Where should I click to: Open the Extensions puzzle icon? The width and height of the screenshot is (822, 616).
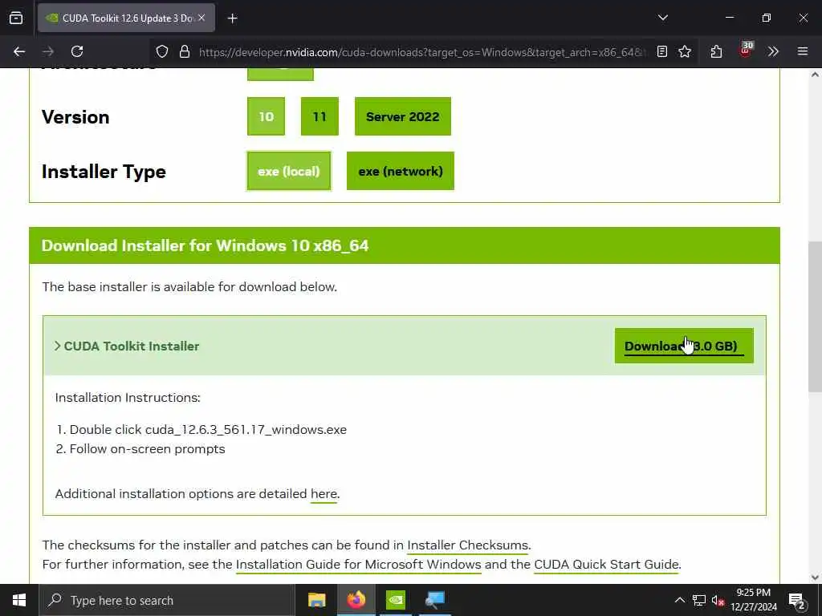tap(717, 51)
